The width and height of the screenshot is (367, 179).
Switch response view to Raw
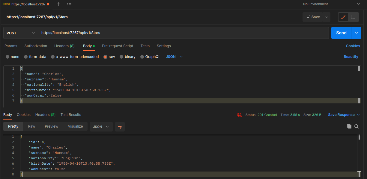(x=31, y=126)
